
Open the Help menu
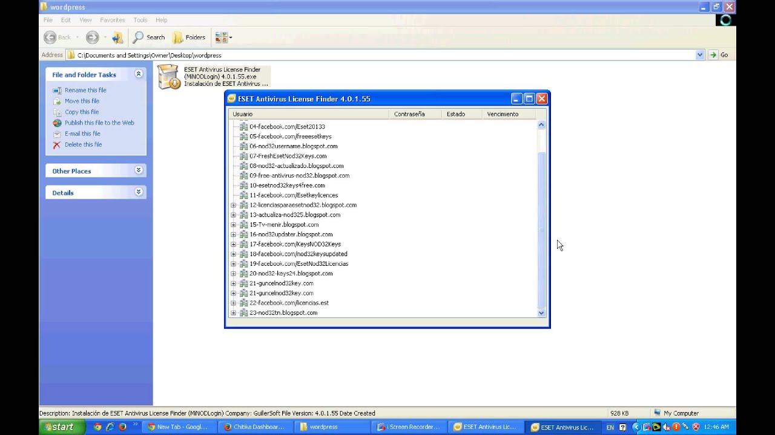tap(161, 20)
